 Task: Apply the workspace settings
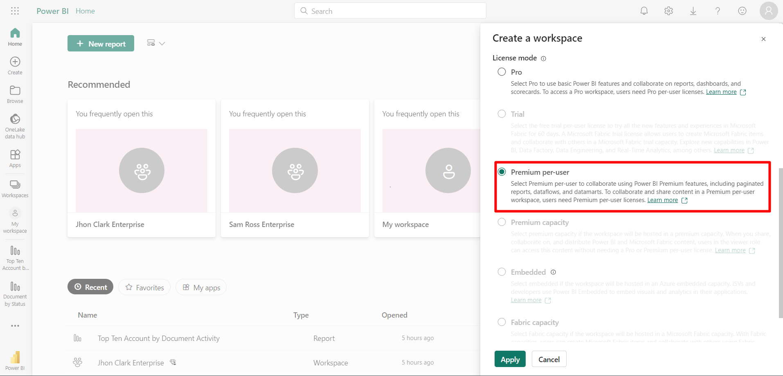coord(510,359)
